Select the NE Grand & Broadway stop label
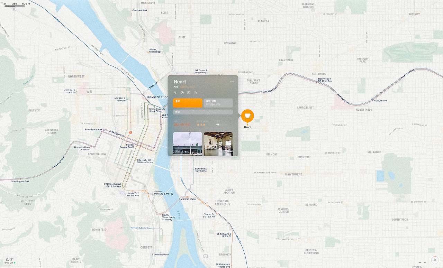The width and height of the screenshot is (443, 268). [x=201, y=72]
